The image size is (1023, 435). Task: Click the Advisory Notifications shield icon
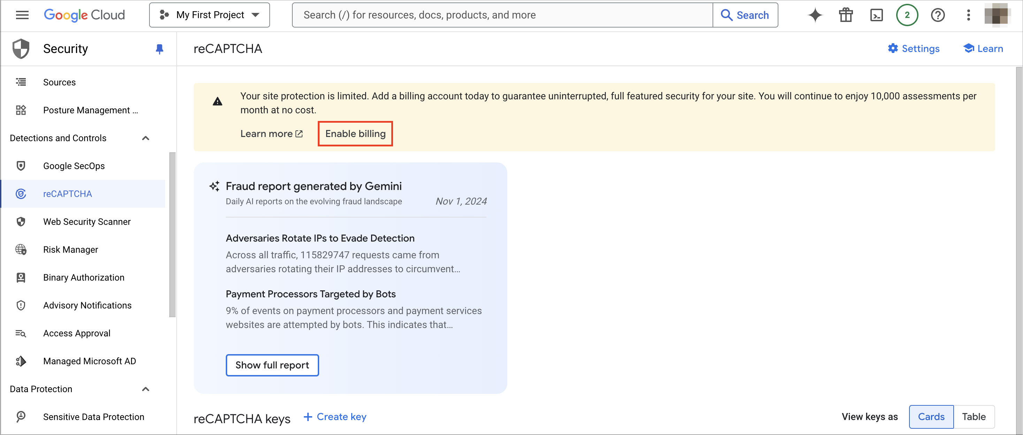pos(21,305)
